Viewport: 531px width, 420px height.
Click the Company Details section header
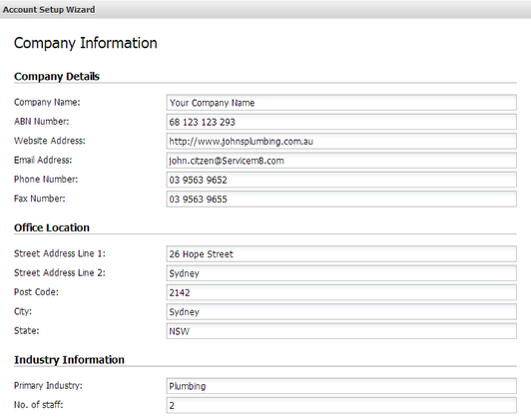57,76
